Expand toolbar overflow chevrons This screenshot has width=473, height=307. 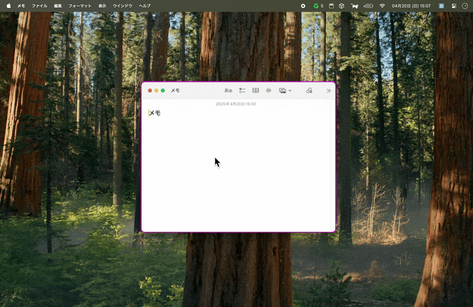329,90
